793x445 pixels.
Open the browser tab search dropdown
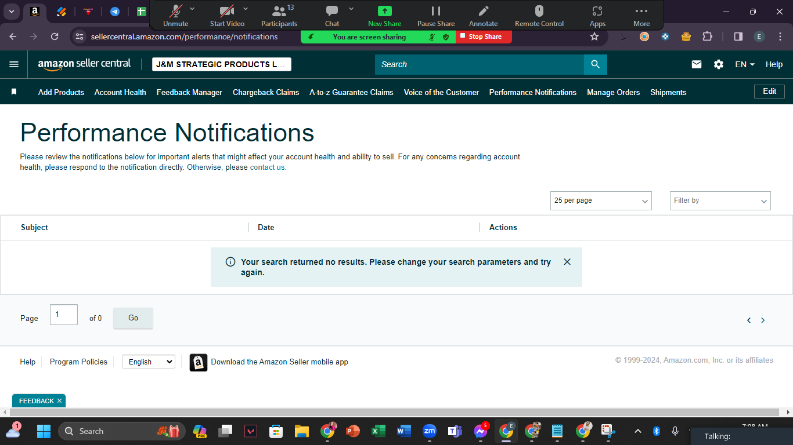pyautogui.click(x=12, y=12)
